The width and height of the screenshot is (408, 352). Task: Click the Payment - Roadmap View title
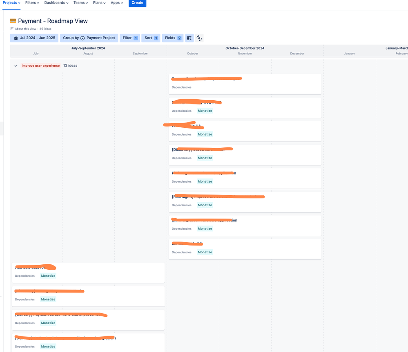pos(53,21)
